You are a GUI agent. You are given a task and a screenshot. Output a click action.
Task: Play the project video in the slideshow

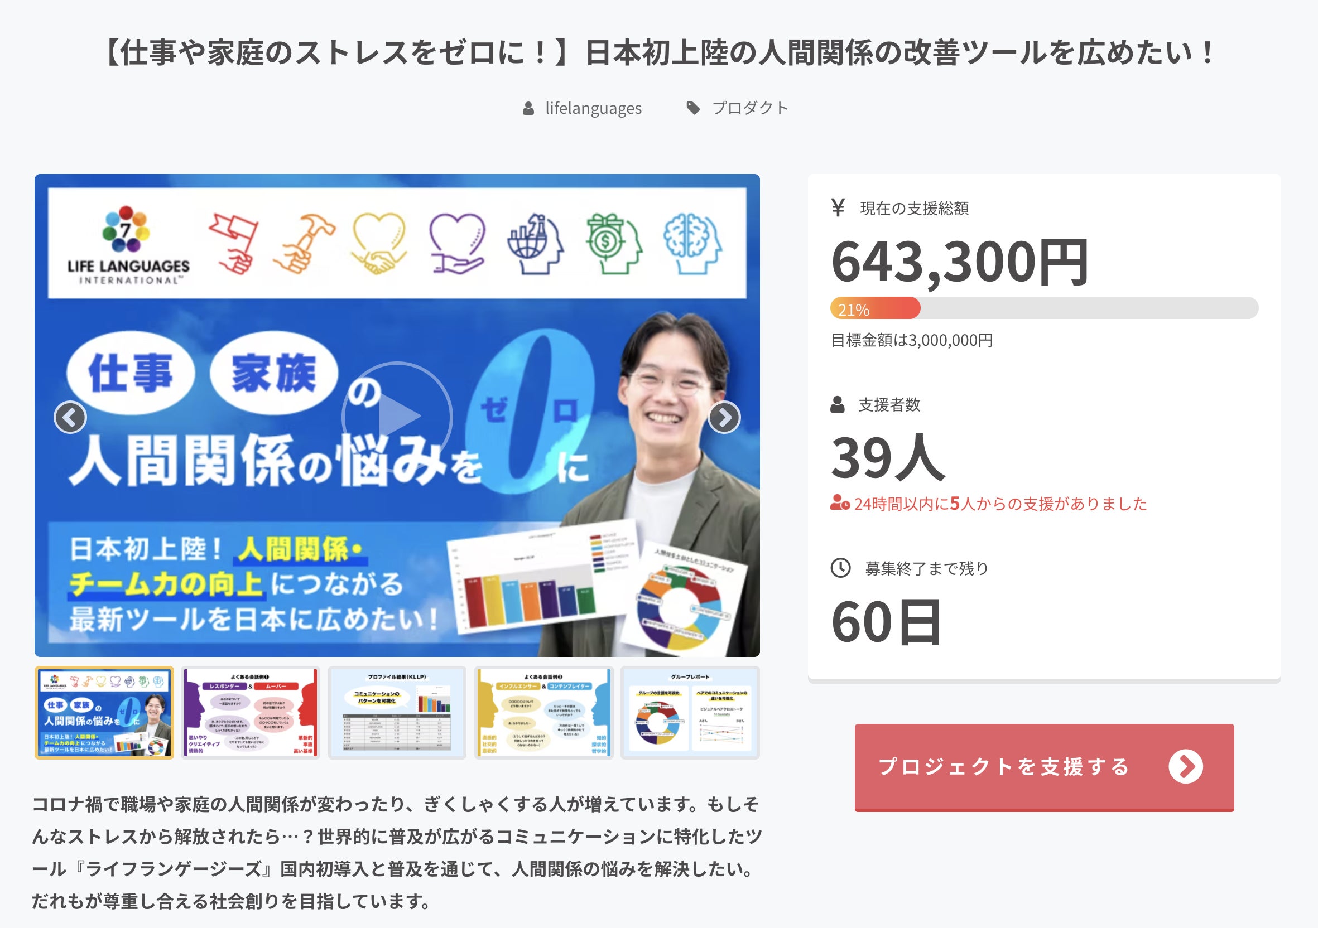pos(397,417)
